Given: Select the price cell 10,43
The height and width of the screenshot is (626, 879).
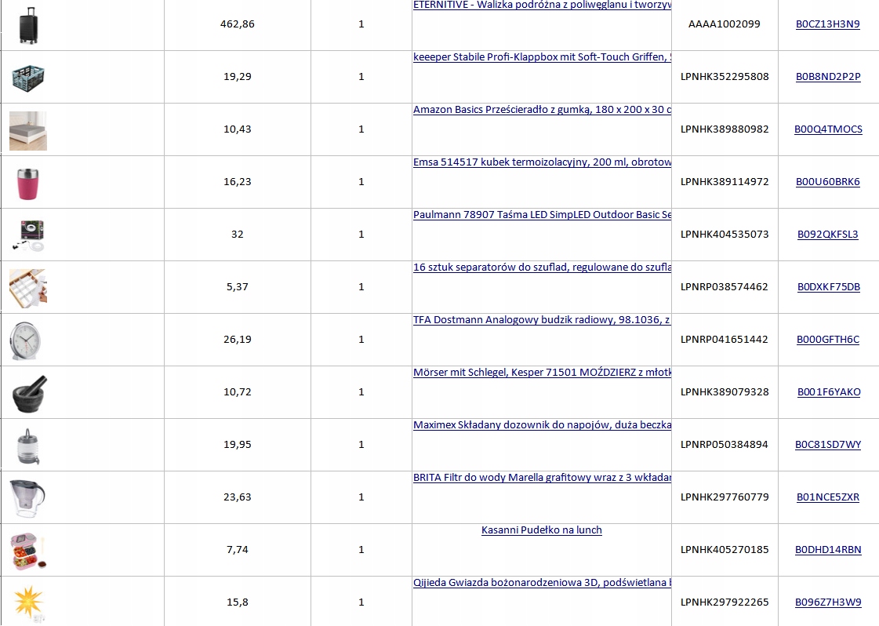Looking at the screenshot, I should pos(237,129).
